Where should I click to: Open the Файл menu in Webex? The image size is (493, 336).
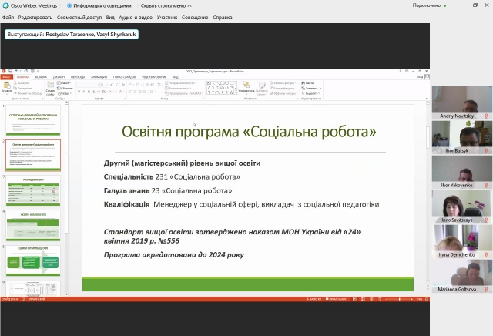point(8,16)
